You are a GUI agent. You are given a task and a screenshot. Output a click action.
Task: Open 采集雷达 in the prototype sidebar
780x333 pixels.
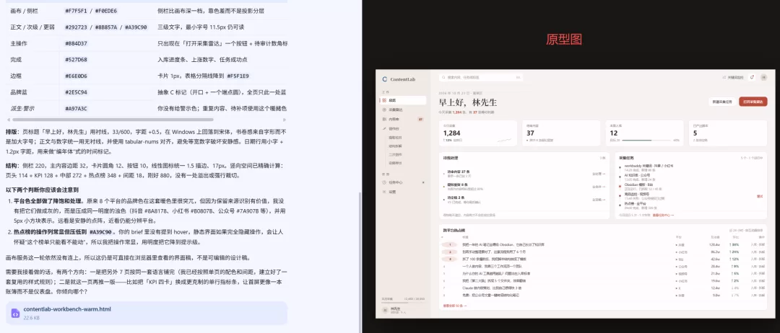pyautogui.click(x=404, y=110)
